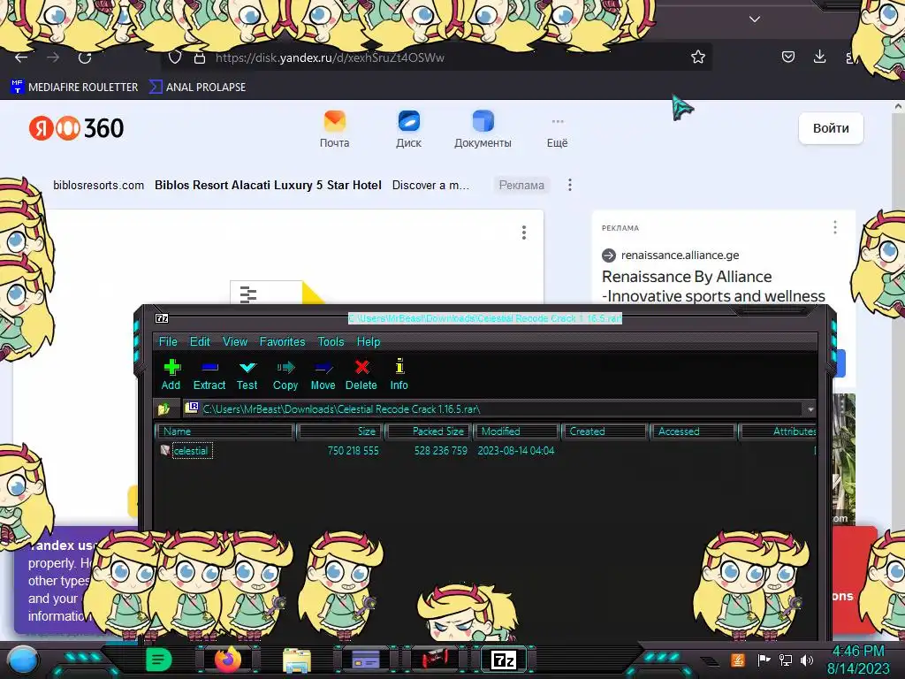Expand the browser tab list chevron
The image size is (905, 679).
point(755,19)
